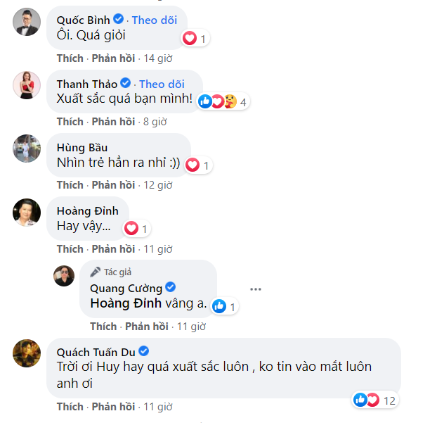Reply to Quách Tuấn Du's comment

click(x=113, y=407)
